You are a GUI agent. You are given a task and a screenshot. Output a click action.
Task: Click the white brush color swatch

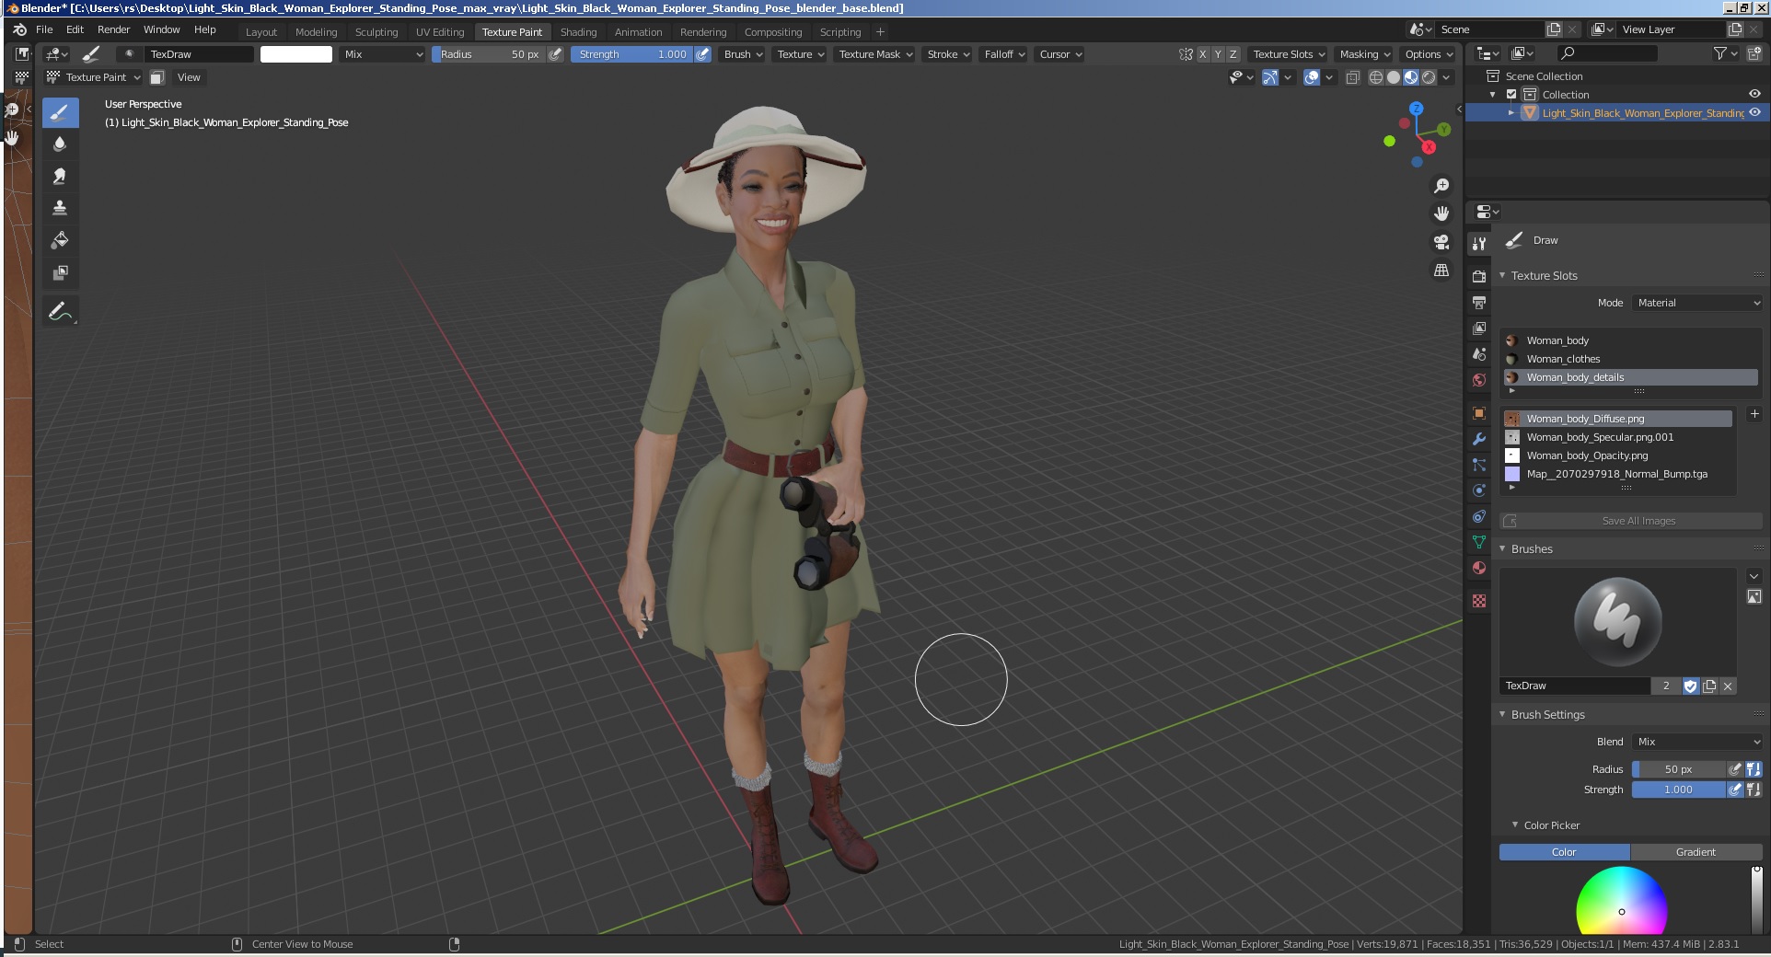pyautogui.click(x=296, y=54)
